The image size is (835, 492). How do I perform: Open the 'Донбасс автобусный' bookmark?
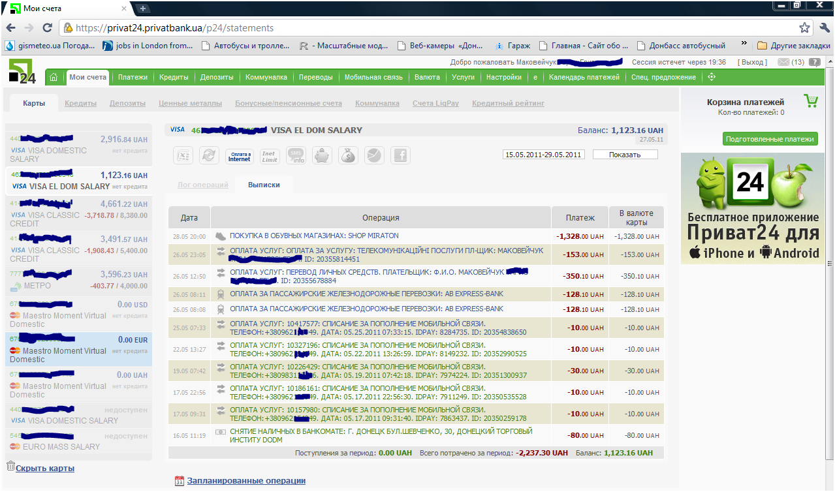[681, 46]
